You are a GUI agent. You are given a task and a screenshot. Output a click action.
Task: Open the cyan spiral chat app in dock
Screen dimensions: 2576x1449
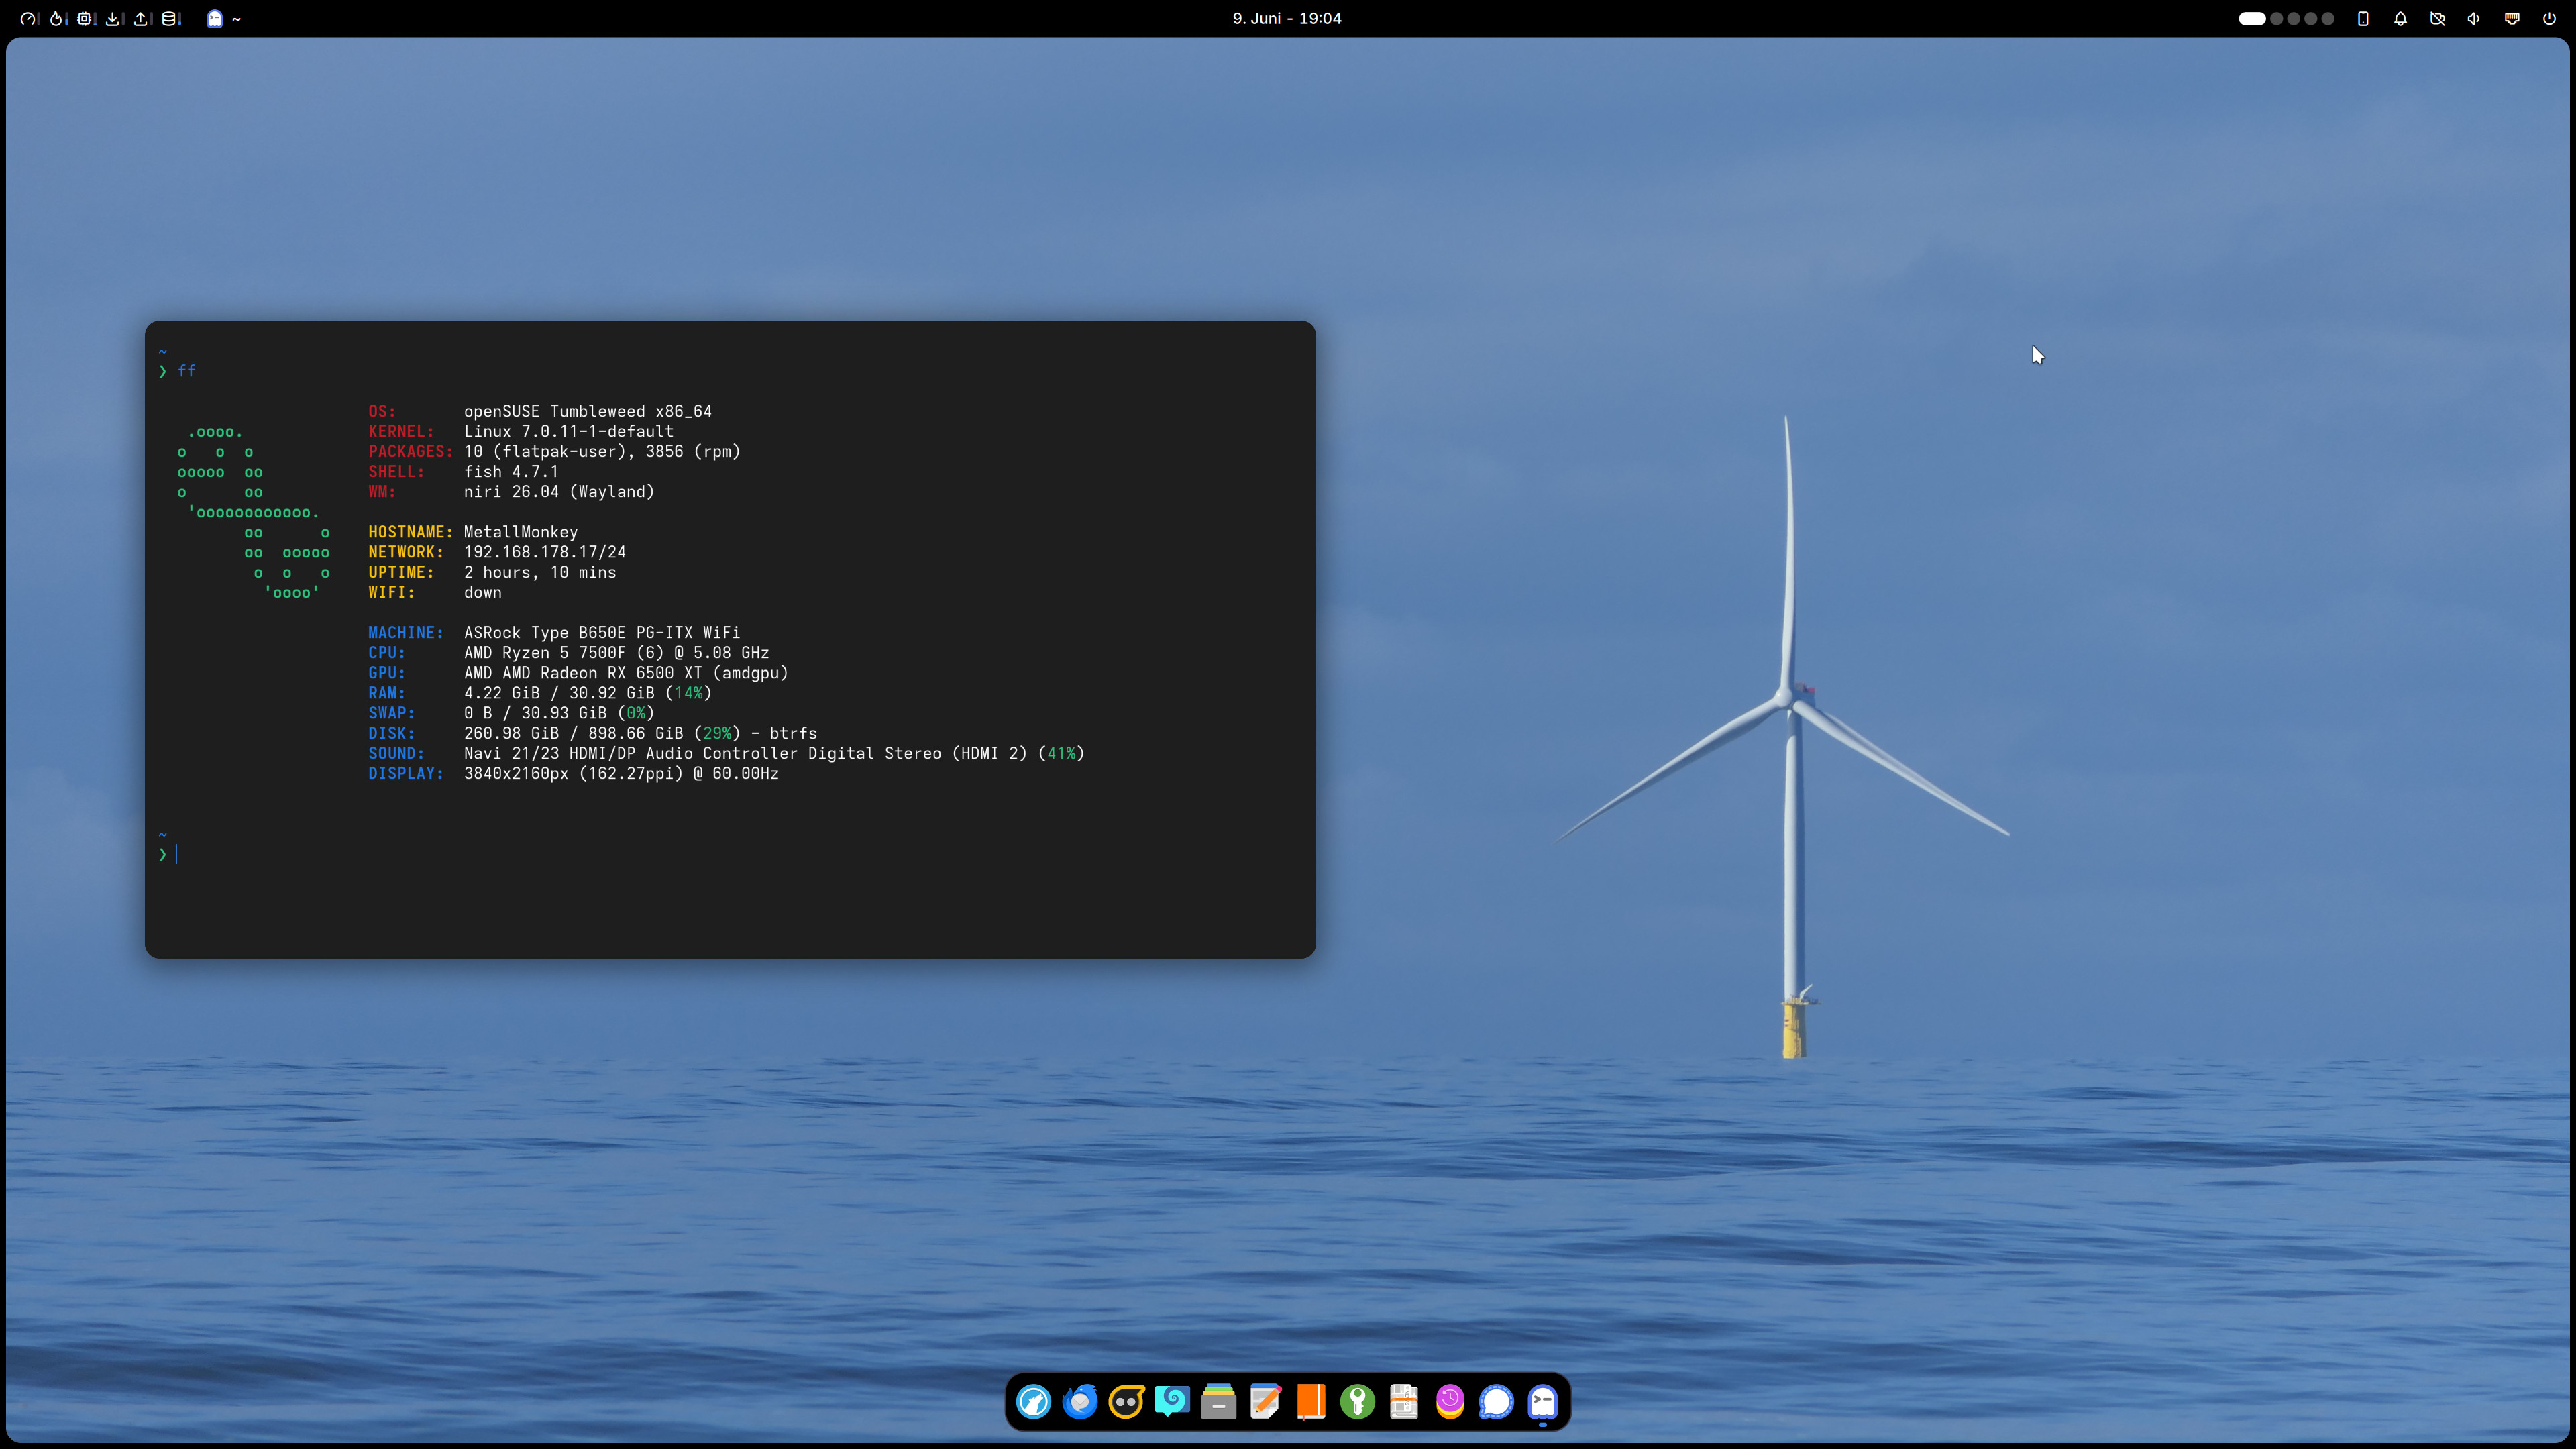(x=1172, y=1402)
